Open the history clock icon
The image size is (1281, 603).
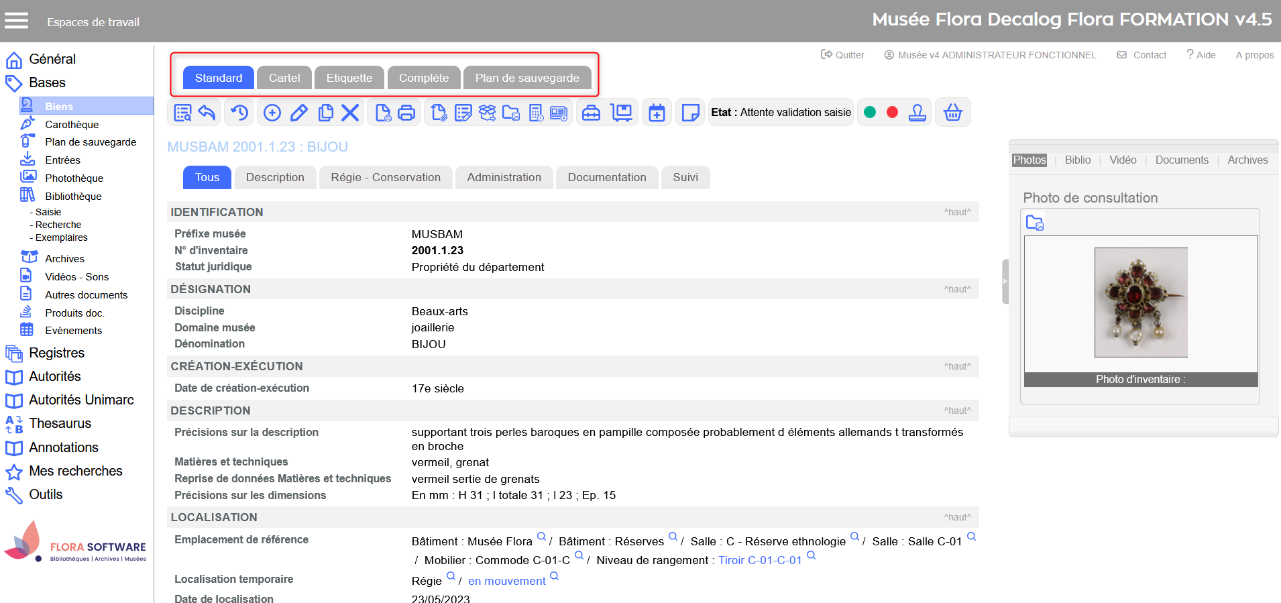pos(239,113)
